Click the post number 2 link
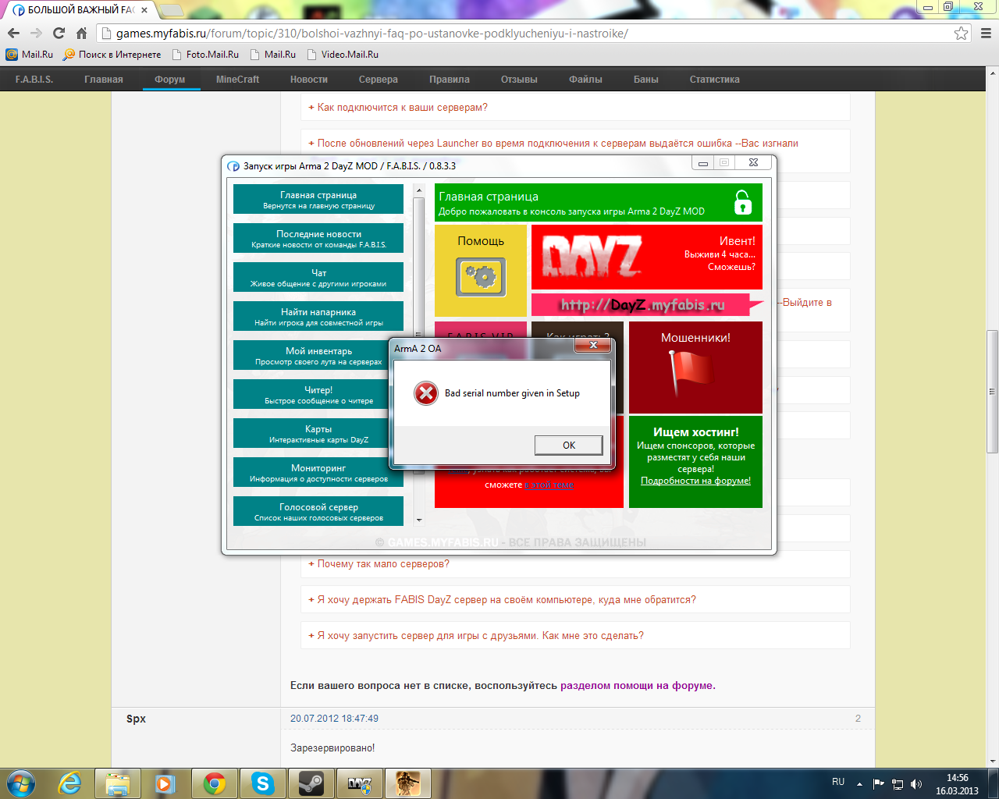The image size is (999, 799). point(858,719)
